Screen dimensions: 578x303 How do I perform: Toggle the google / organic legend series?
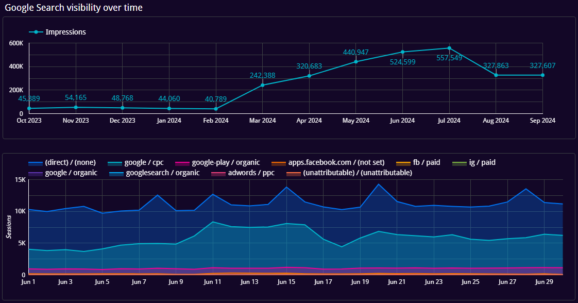63,173
